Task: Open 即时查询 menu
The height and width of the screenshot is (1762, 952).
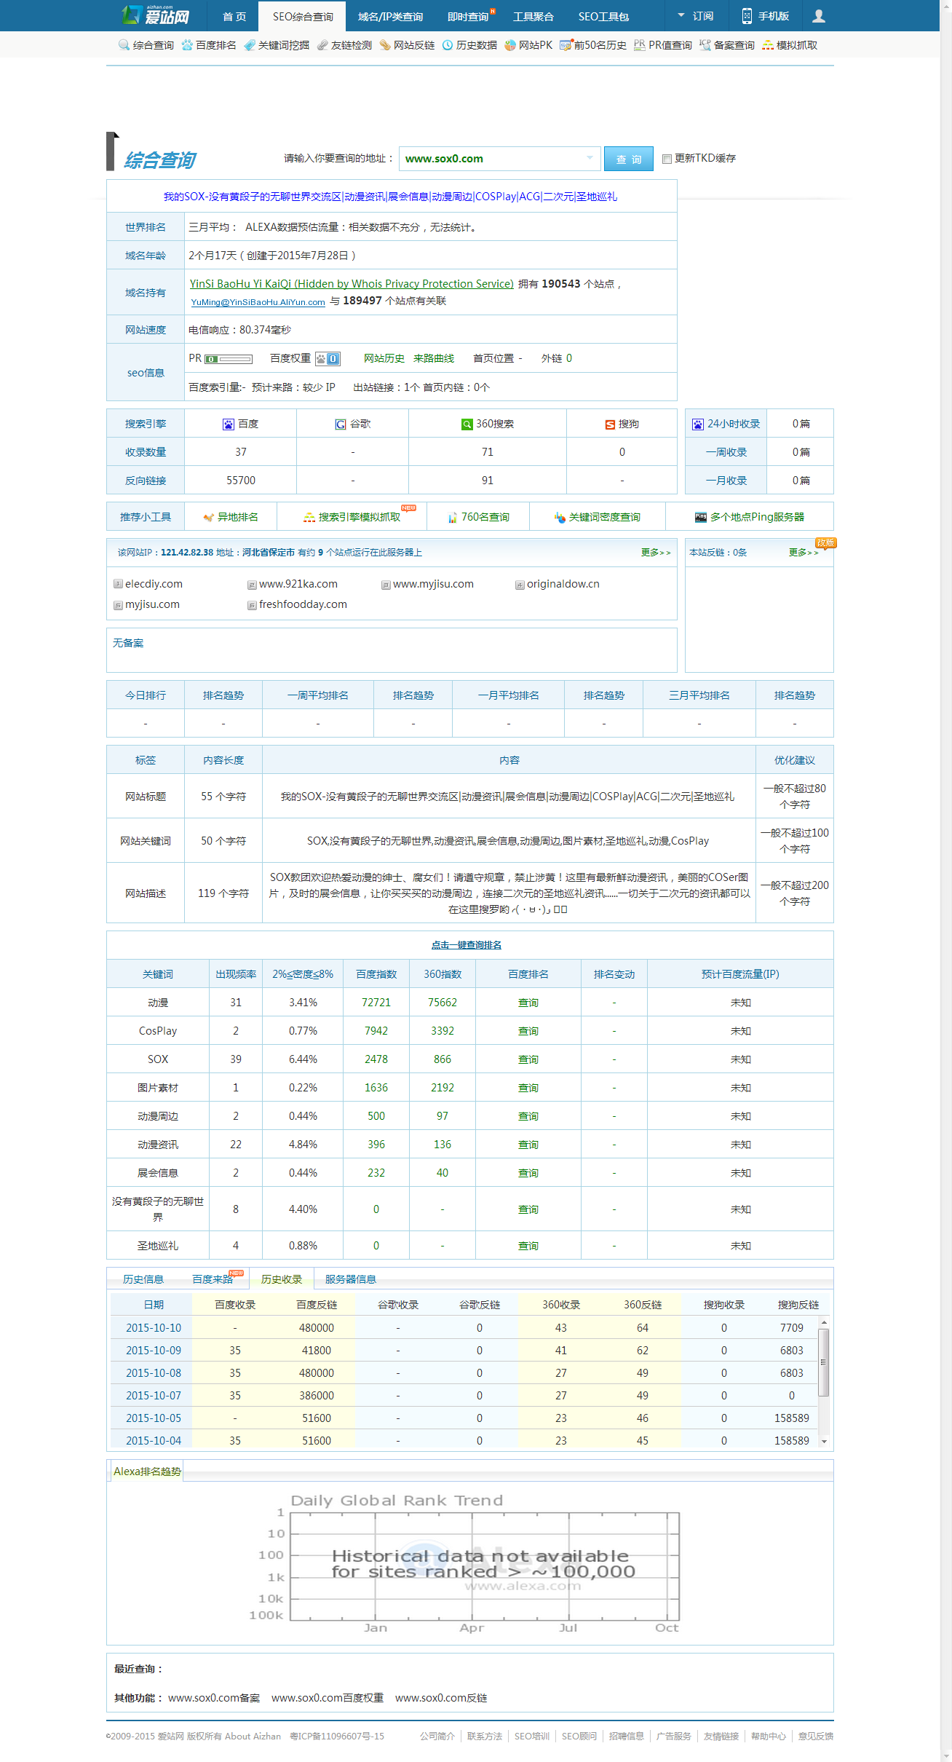Action: pyautogui.click(x=468, y=16)
